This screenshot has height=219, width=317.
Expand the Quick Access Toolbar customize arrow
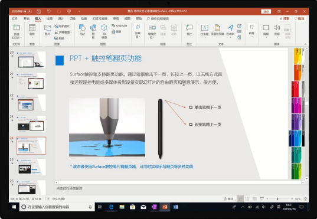tap(79, 11)
